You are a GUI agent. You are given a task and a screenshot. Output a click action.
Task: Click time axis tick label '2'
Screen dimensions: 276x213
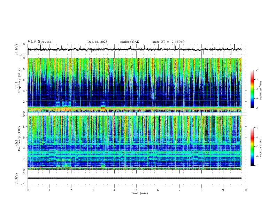click(71, 190)
